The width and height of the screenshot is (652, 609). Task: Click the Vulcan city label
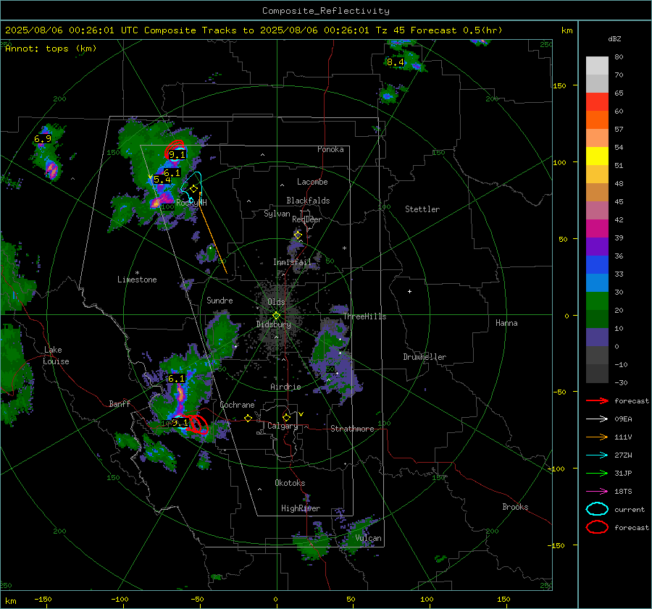[x=368, y=538]
